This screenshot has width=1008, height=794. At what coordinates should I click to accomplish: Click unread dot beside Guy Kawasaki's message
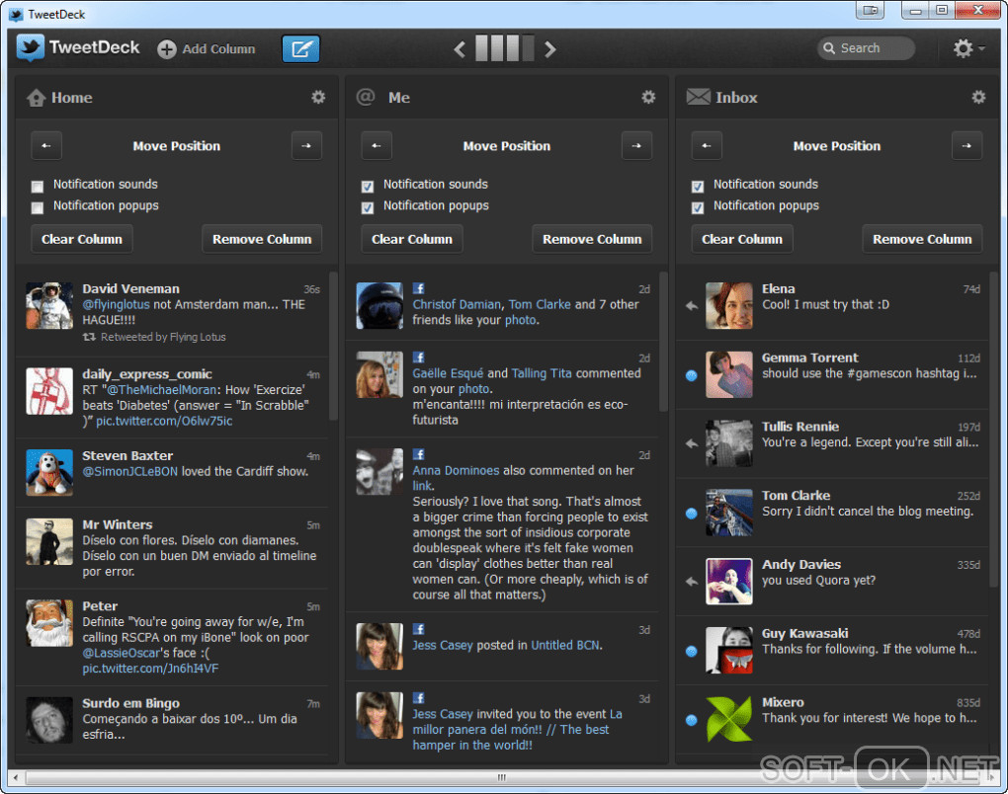[x=692, y=652]
